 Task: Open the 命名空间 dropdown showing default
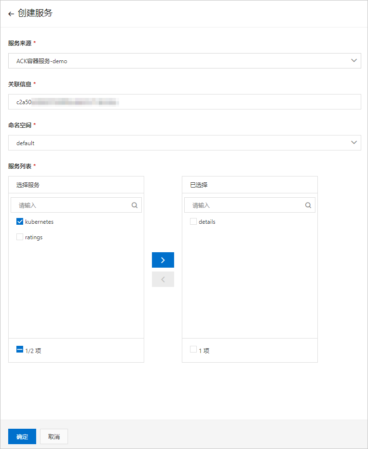(184, 143)
